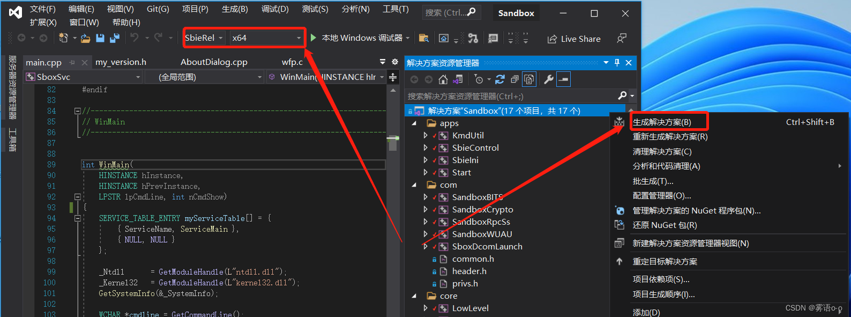Click the title bar 搜索 (Ctrl...) search box
Image resolution: width=851 pixels, height=317 pixels.
[451, 12]
